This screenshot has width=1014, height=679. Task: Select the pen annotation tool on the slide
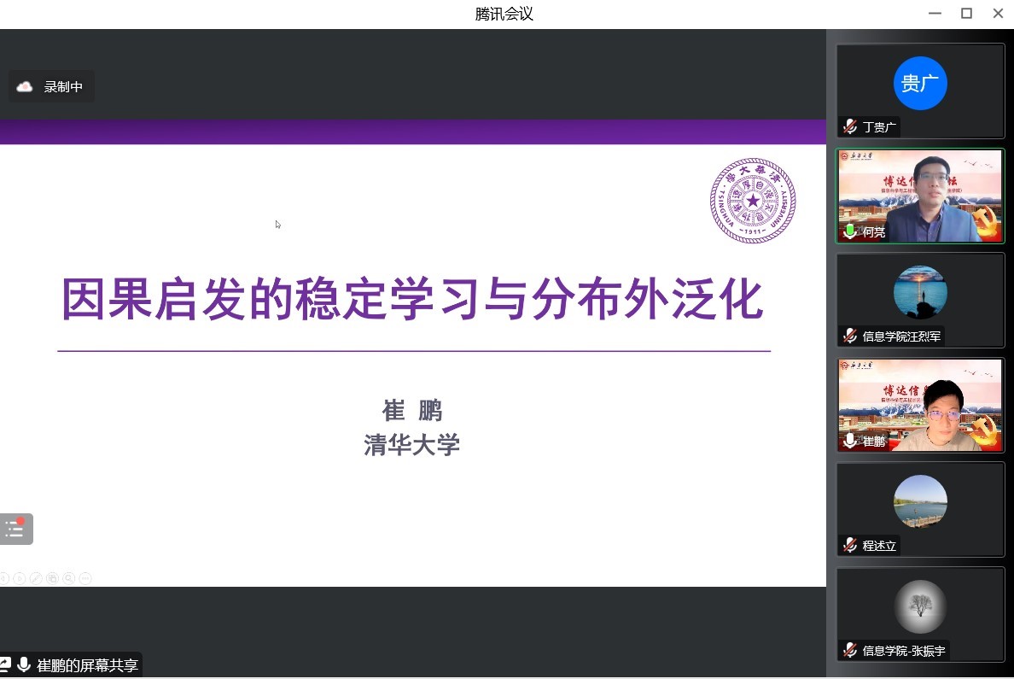(36, 578)
